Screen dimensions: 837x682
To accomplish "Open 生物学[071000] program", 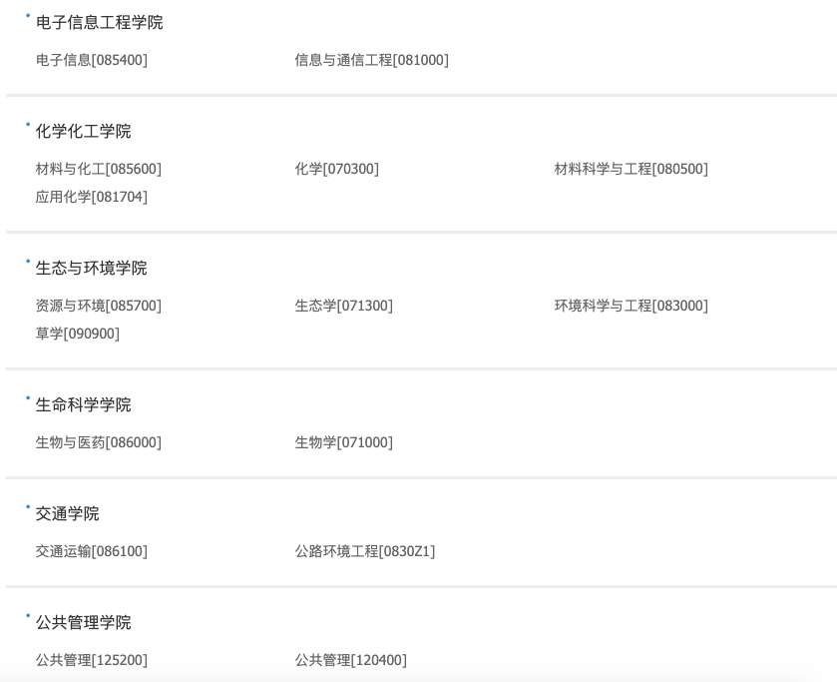I will point(343,442).
